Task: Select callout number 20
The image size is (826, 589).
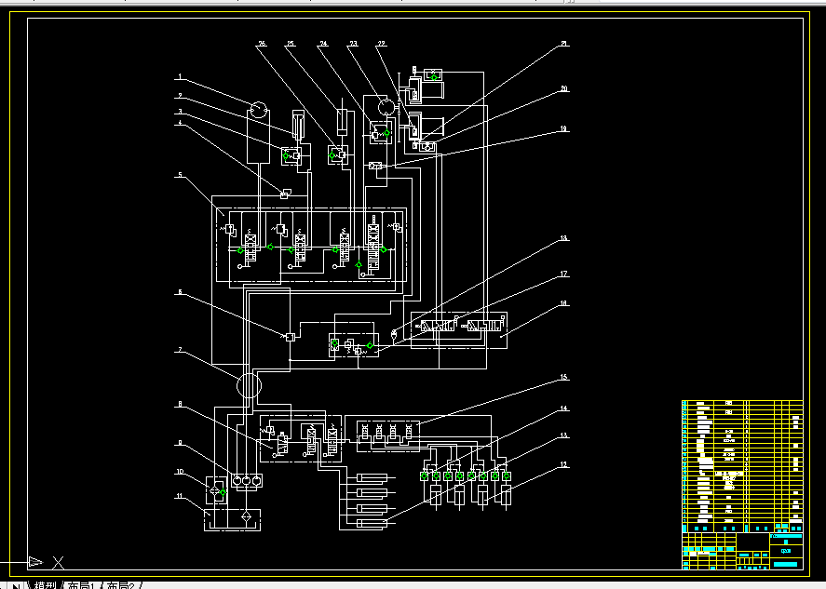Action: (564, 88)
